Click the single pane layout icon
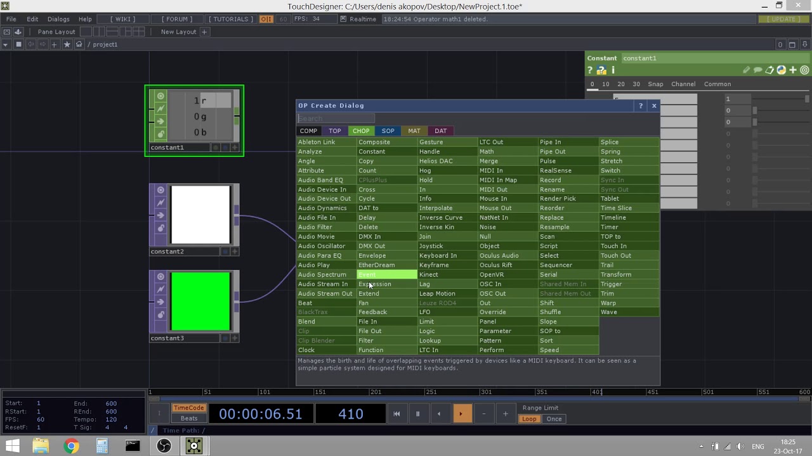 (x=87, y=32)
